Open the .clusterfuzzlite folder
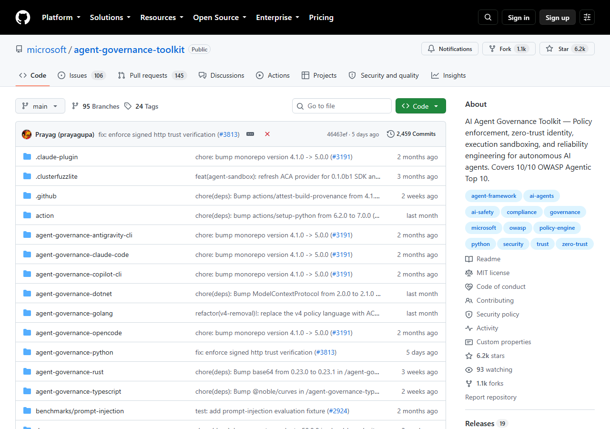The width and height of the screenshot is (610, 429). (x=57, y=176)
